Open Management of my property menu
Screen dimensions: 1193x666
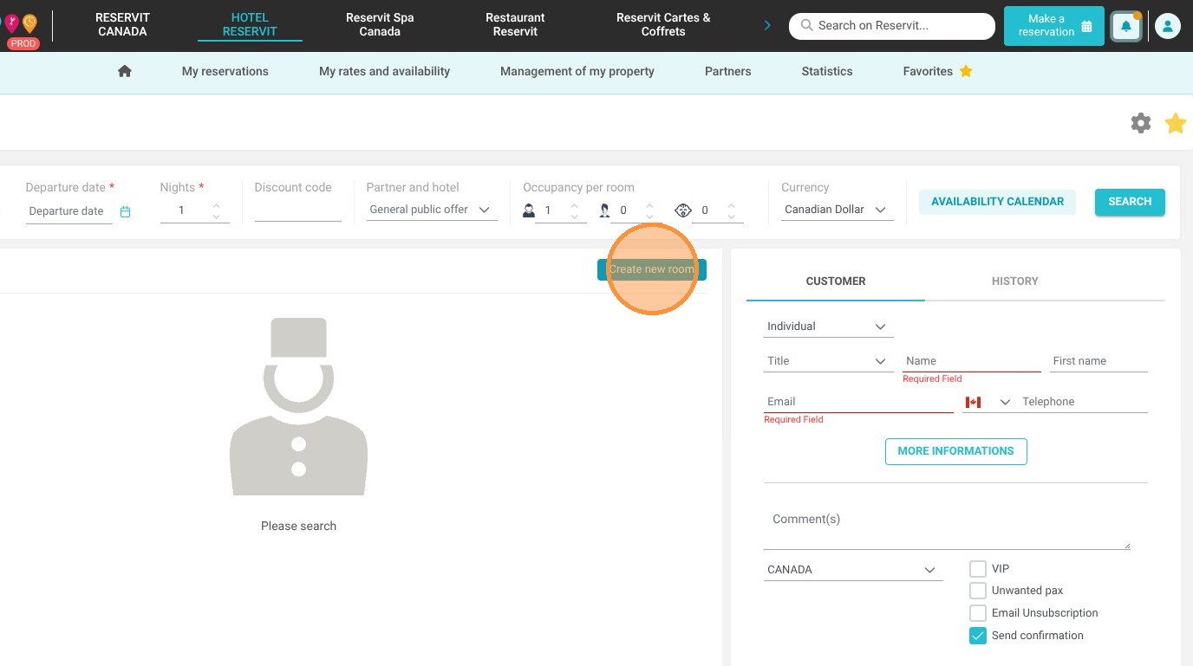click(577, 71)
